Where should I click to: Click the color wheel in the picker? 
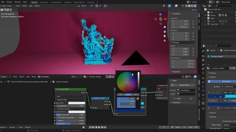(x=127, y=82)
